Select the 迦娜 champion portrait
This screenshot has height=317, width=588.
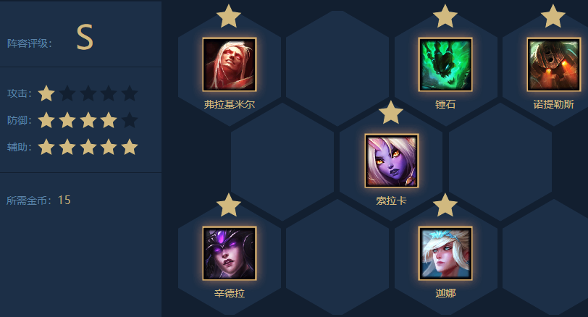[445, 253]
